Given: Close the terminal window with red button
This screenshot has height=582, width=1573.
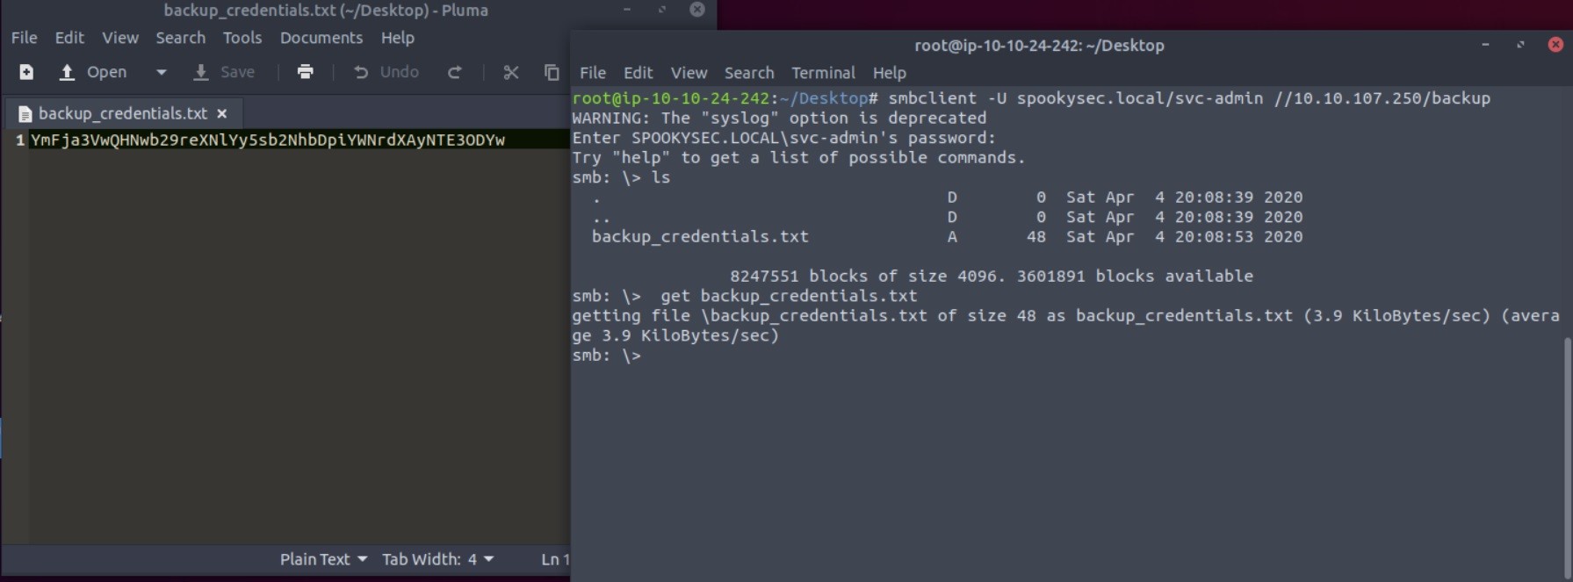Looking at the screenshot, I should (x=1555, y=45).
